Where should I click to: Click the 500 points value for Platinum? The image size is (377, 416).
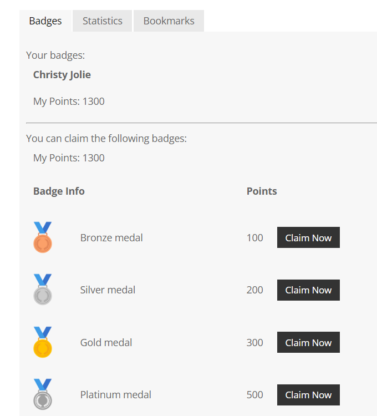(x=255, y=395)
